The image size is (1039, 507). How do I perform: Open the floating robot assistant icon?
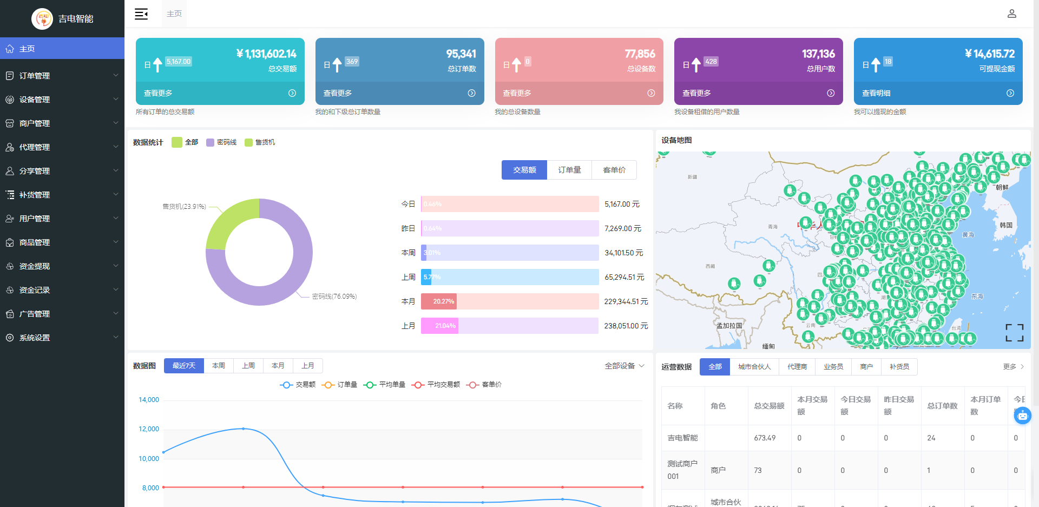(x=1022, y=416)
